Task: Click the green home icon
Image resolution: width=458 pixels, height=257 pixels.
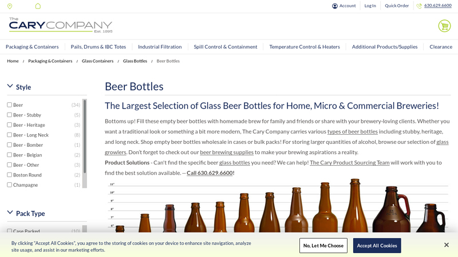Action: coord(38,6)
